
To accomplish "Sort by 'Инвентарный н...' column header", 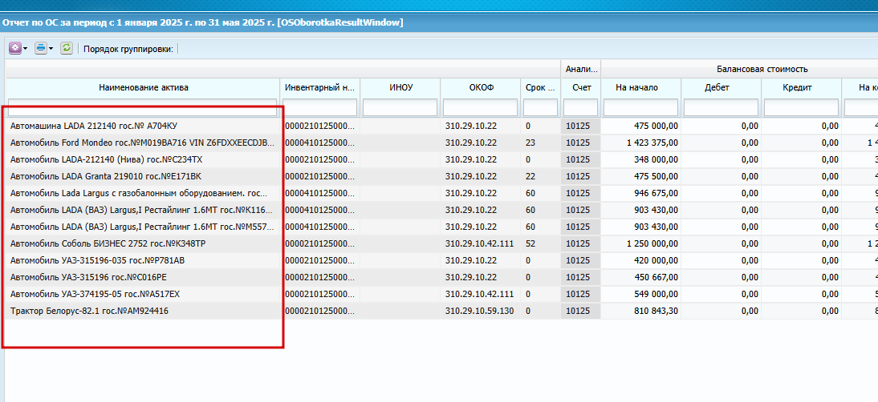I will point(319,87).
